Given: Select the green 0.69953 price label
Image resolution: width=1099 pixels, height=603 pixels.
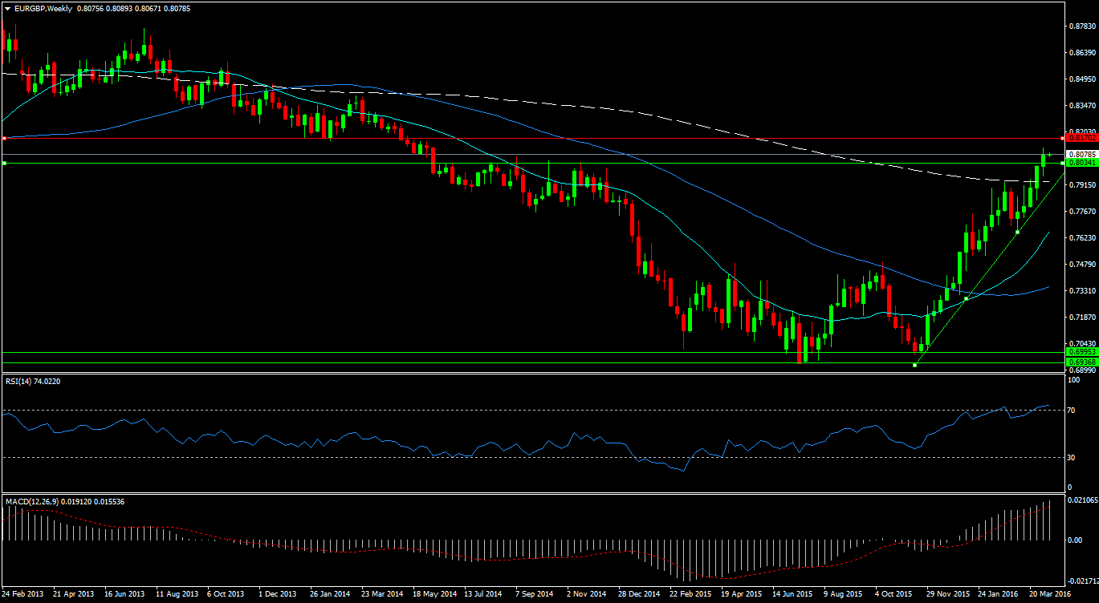Looking at the screenshot, I should [1081, 352].
